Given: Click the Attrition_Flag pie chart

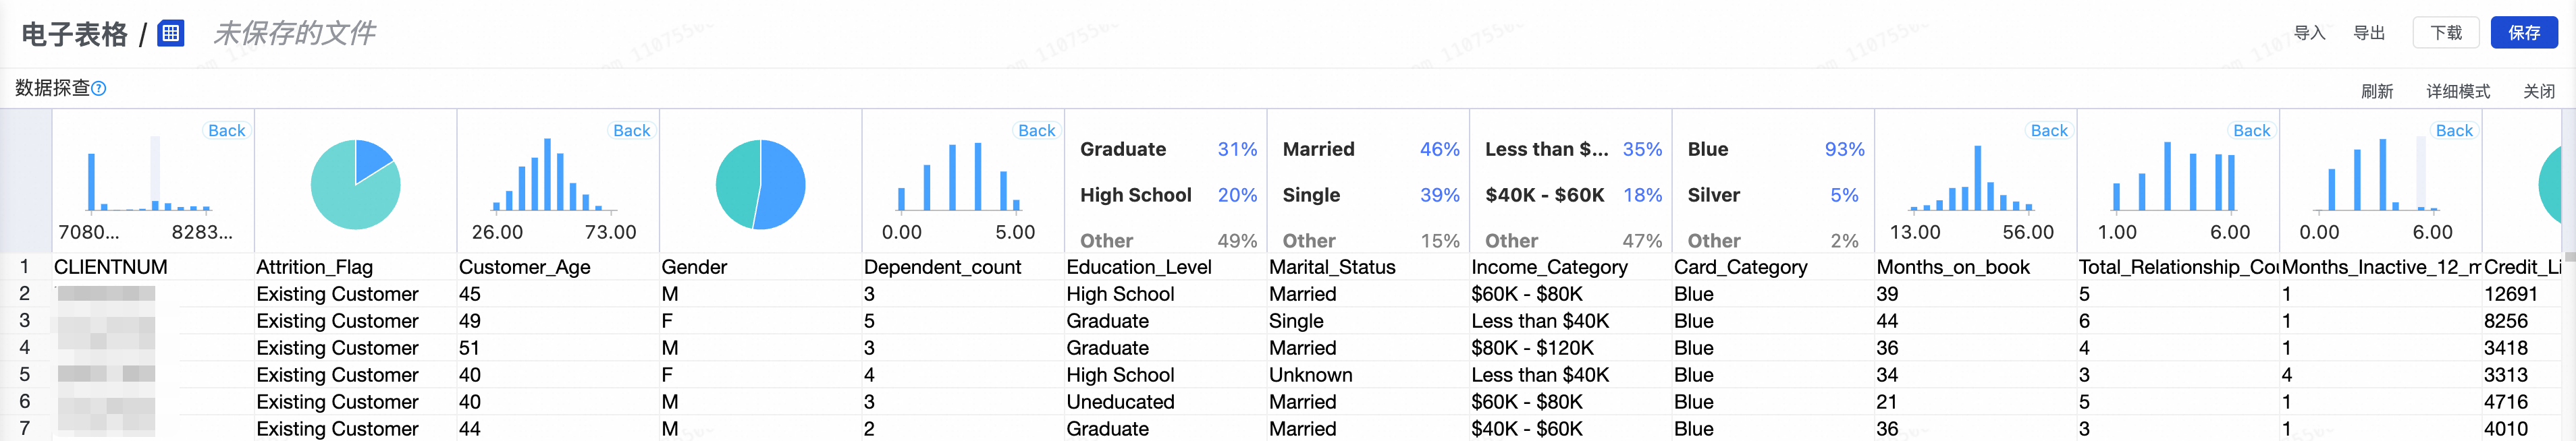Looking at the screenshot, I should [355, 184].
